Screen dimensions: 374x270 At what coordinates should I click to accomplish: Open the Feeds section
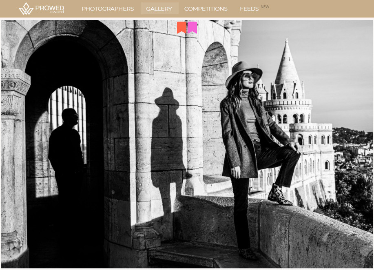pos(249,9)
